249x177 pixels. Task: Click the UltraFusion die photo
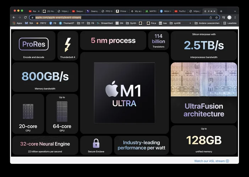204,79
